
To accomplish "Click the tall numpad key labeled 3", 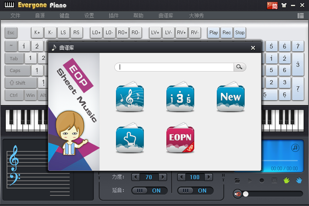I will (x=298, y=64).
